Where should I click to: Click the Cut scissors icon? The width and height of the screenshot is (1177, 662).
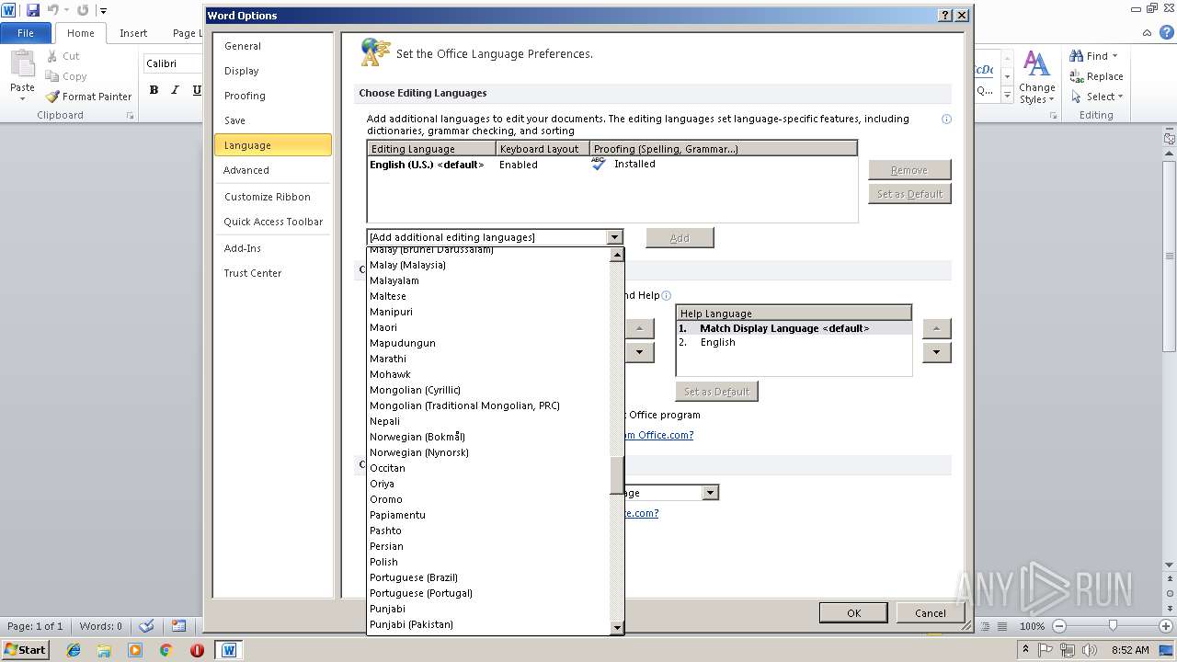[52, 56]
